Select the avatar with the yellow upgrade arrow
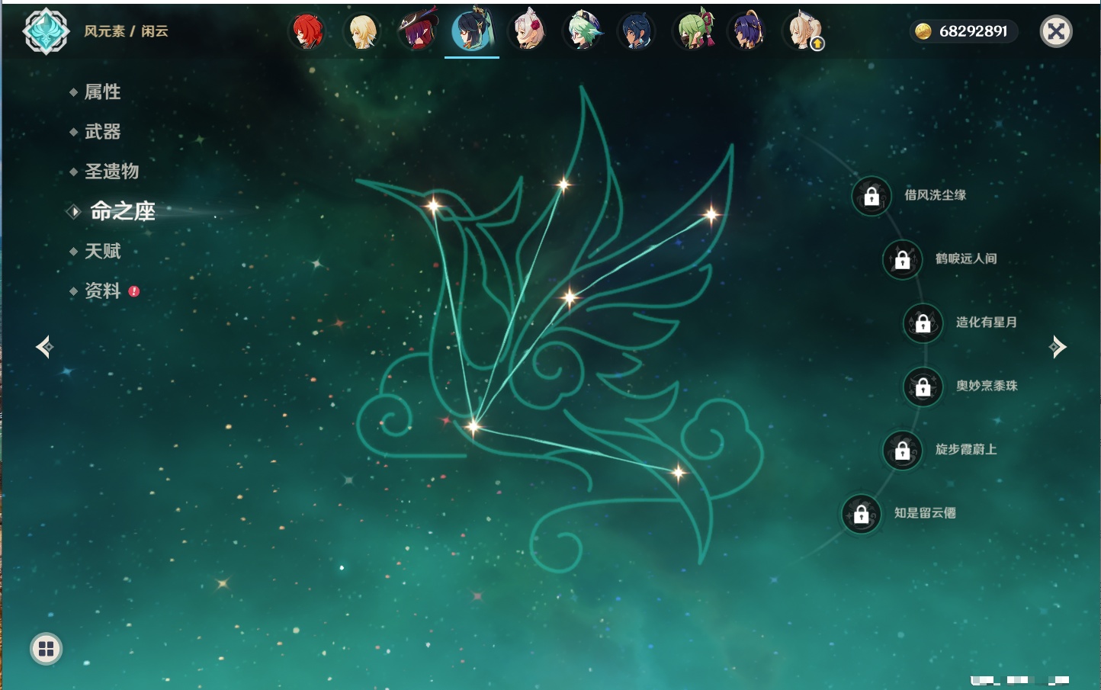This screenshot has width=1101, height=690. click(803, 32)
